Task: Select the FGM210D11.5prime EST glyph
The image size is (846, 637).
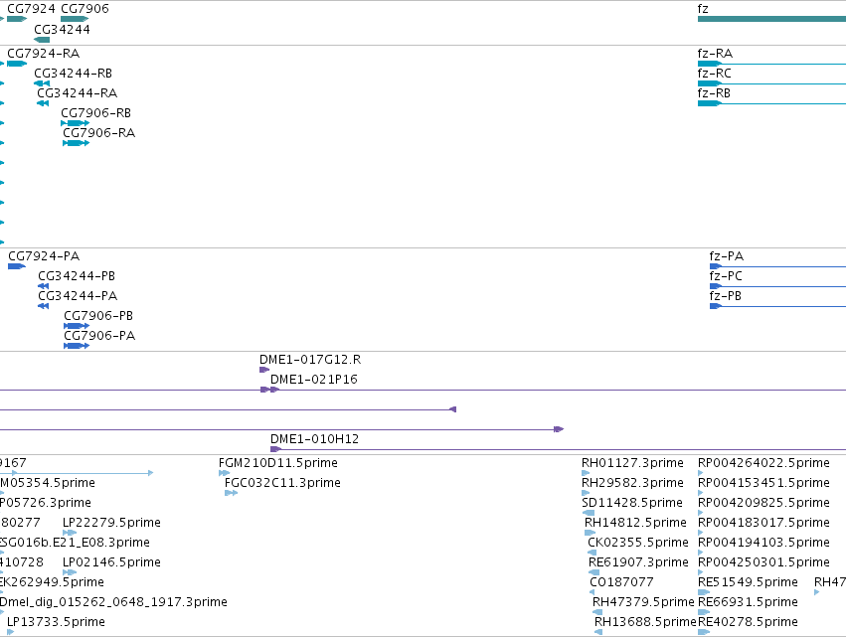Action: click(224, 473)
